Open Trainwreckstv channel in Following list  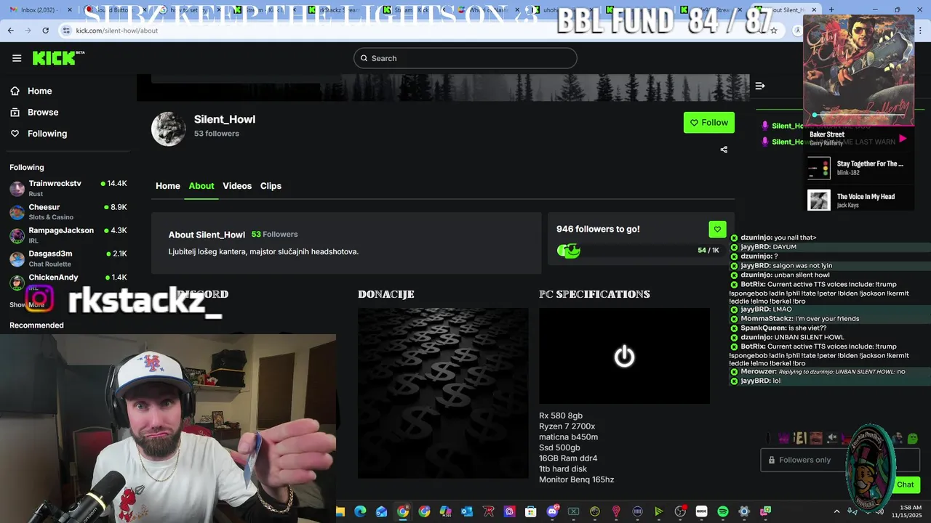(x=68, y=188)
